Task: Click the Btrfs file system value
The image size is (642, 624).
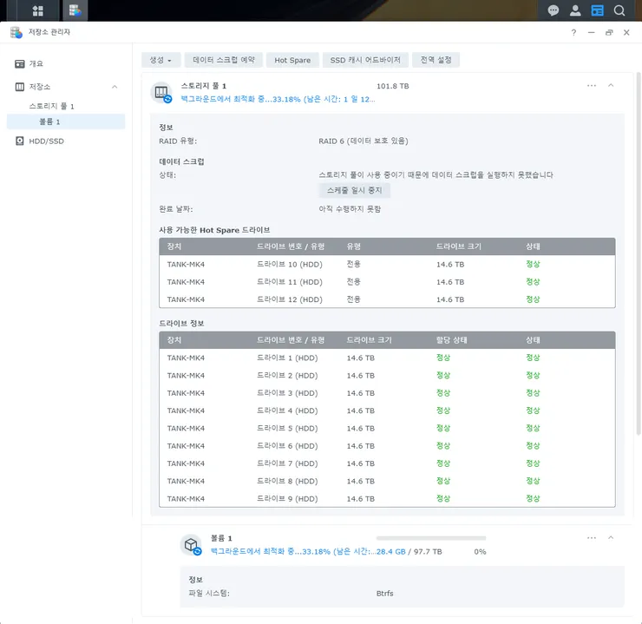Action: click(385, 594)
